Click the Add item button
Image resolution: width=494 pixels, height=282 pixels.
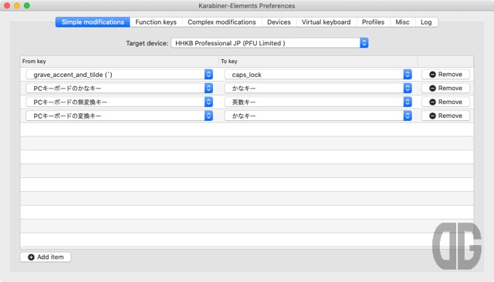[x=46, y=257]
